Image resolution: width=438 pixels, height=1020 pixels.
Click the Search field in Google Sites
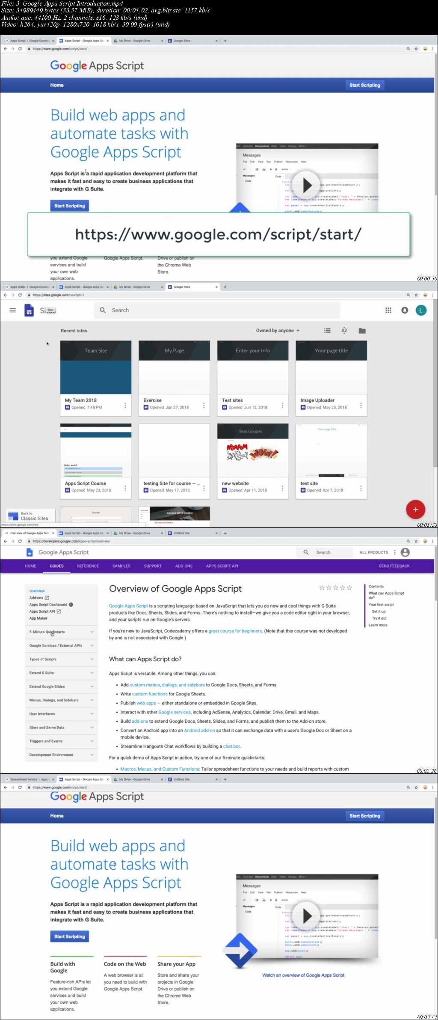click(x=217, y=310)
